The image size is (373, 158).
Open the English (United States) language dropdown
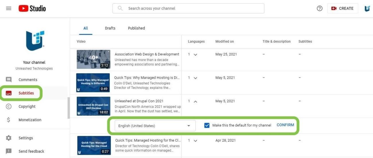(155, 126)
